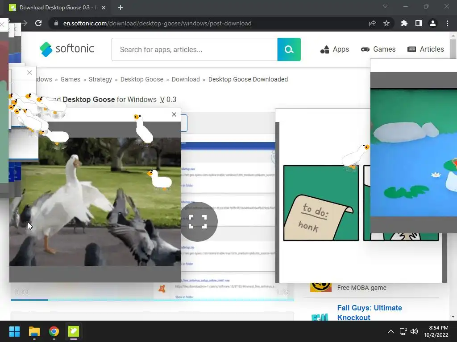Viewport: 457px width, 342px height.
Task: Bookmark this page with the star icon
Action: [386, 23]
